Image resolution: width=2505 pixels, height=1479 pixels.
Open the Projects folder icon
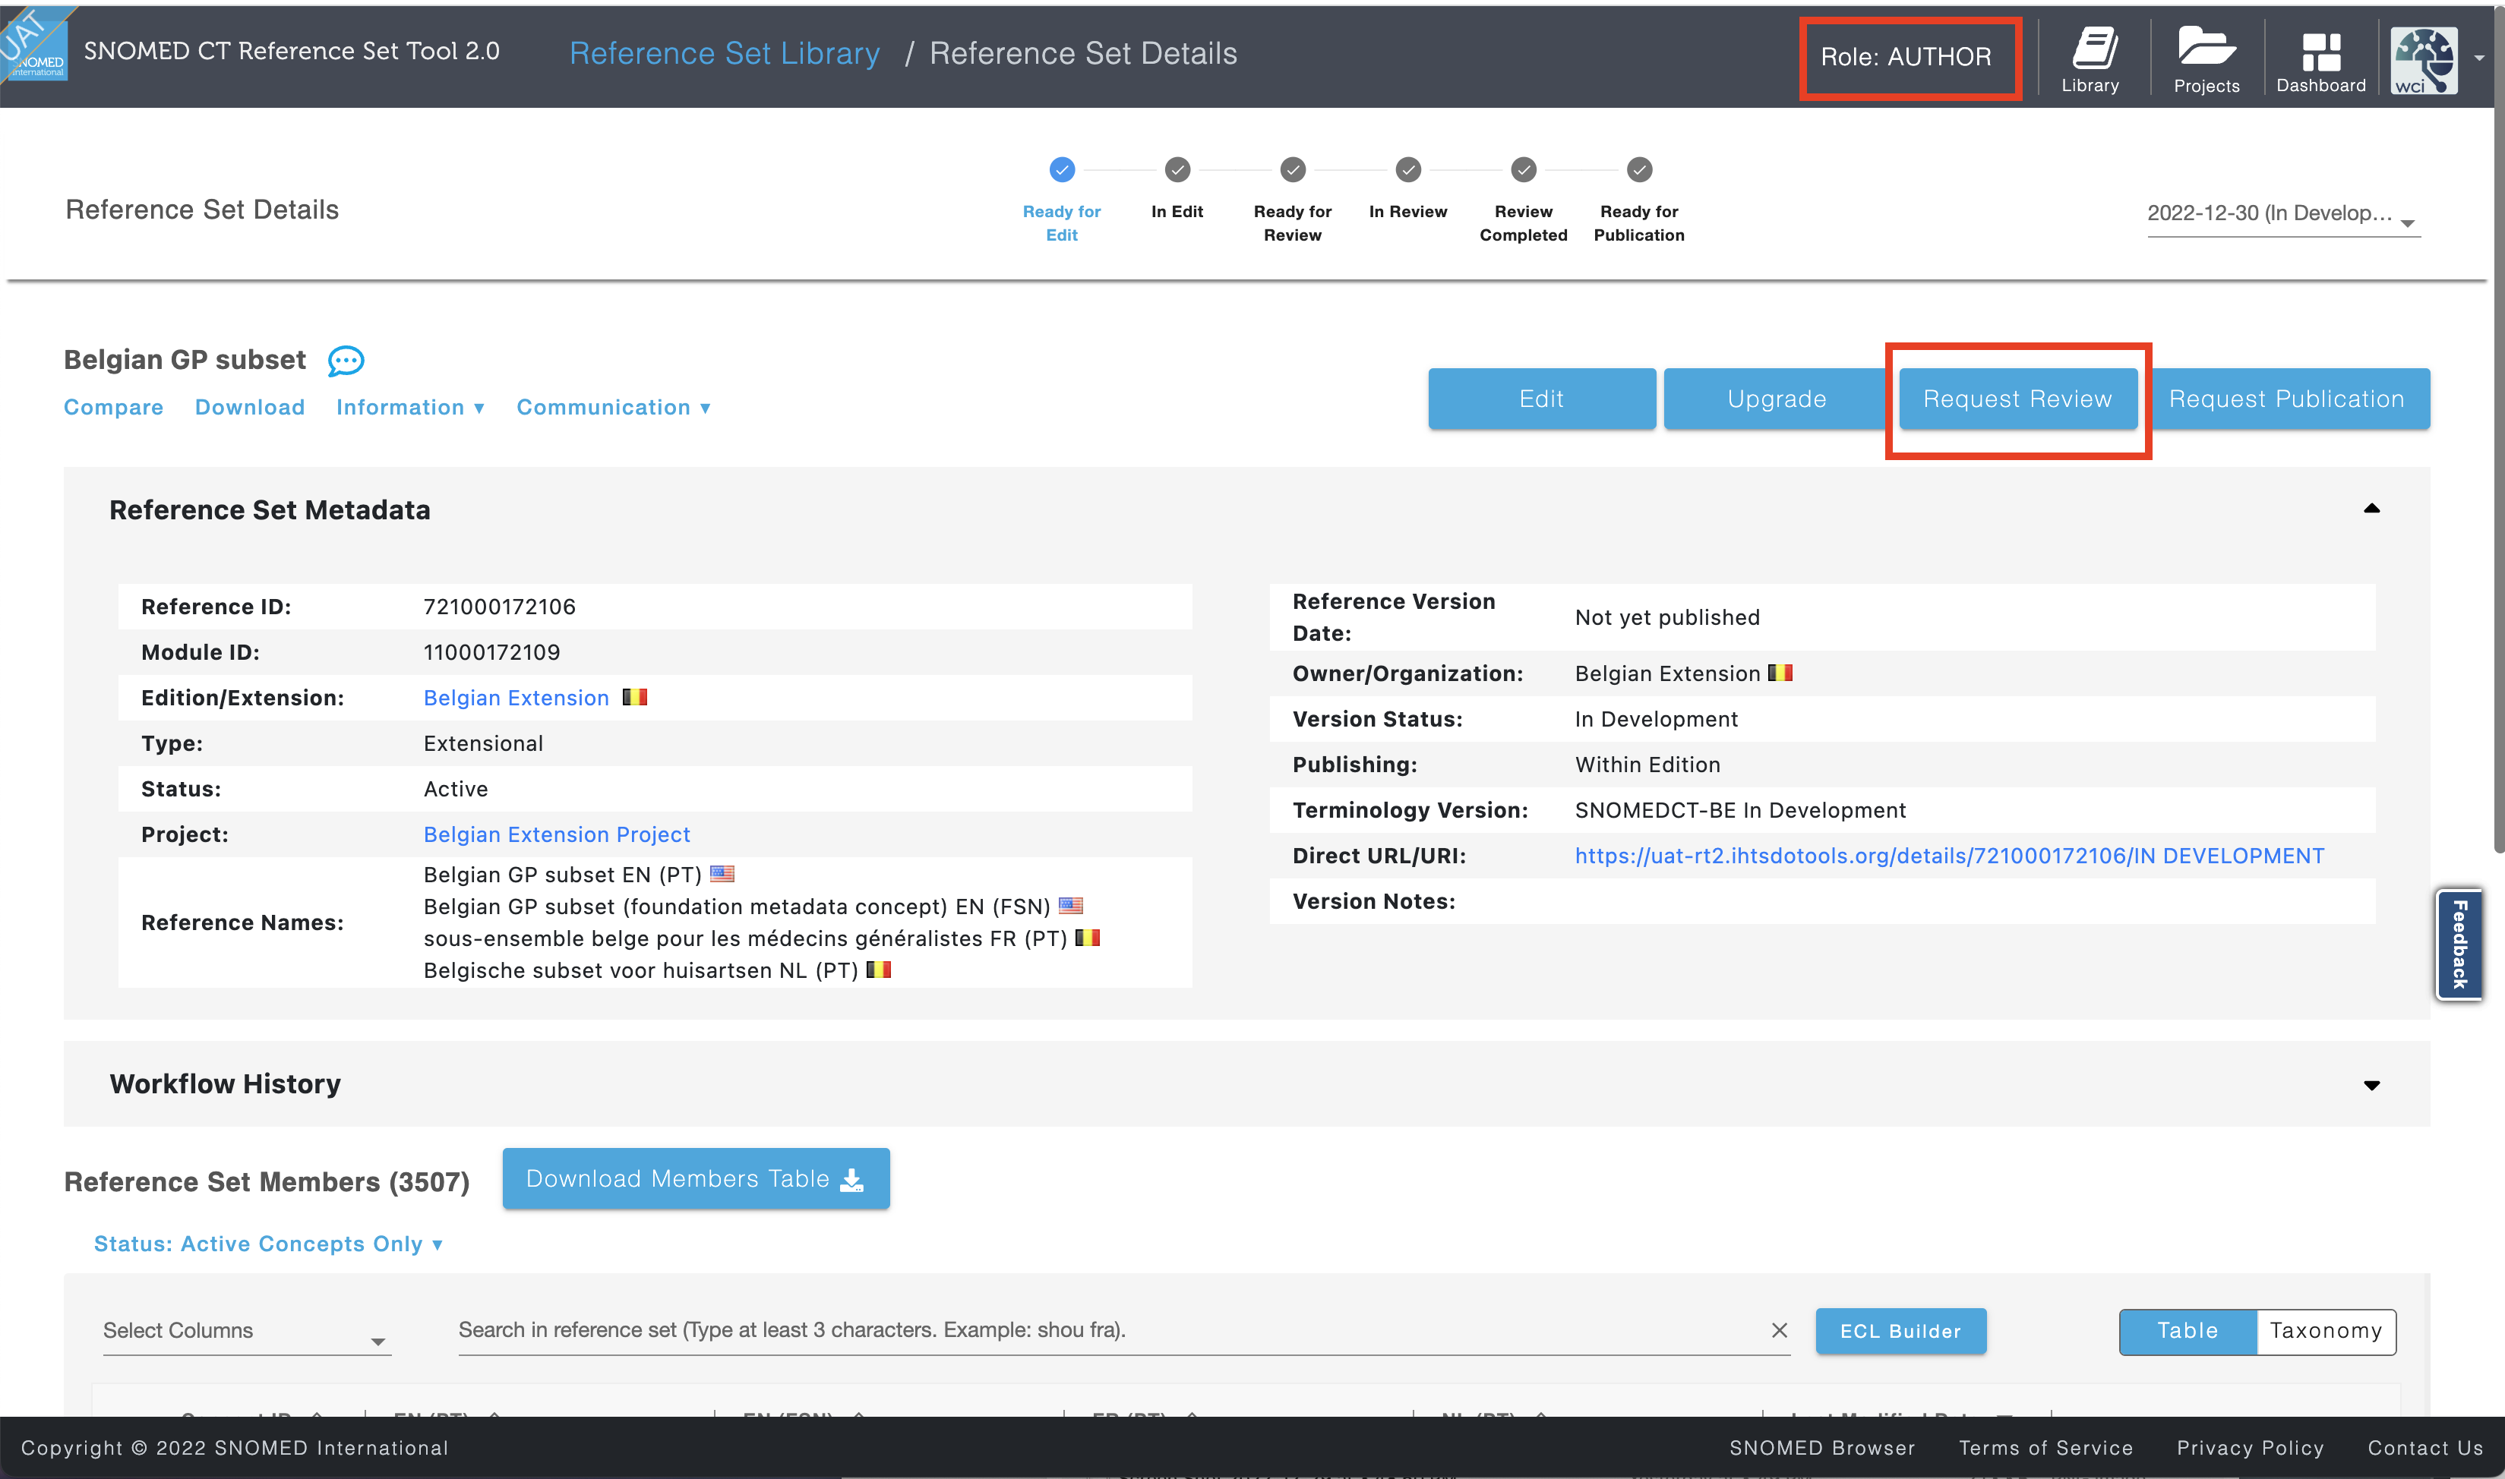click(x=2206, y=60)
